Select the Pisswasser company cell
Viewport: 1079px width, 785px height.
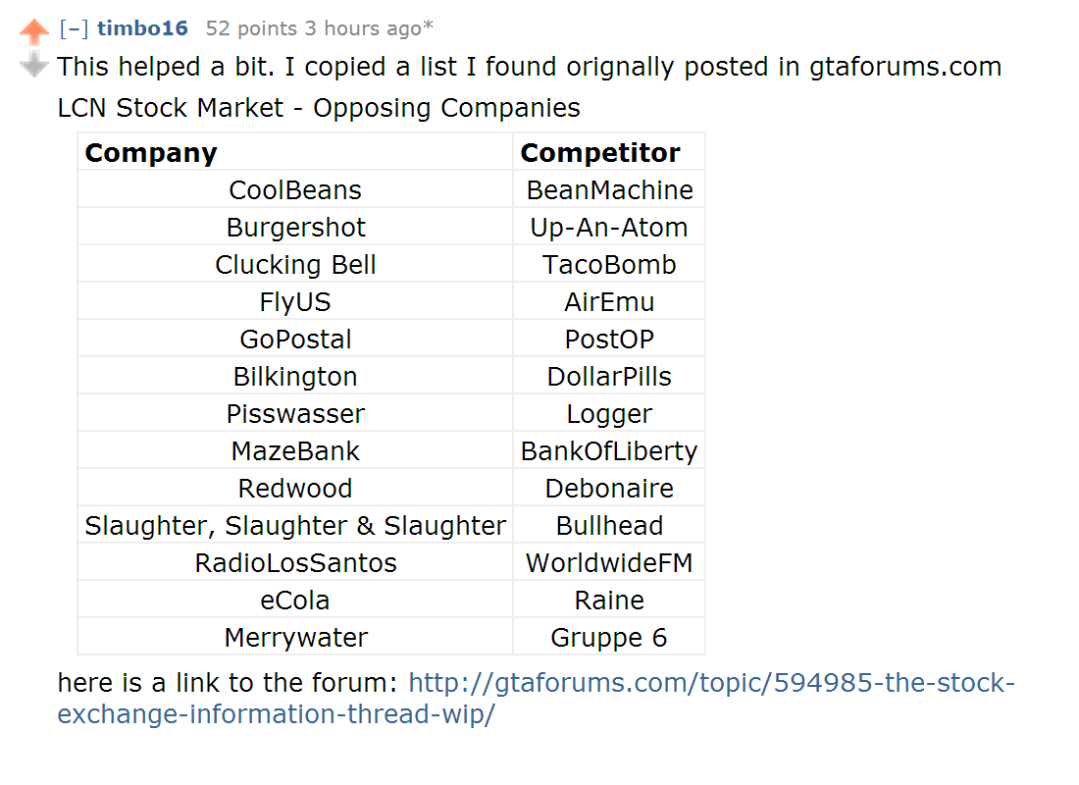pyautogui.click(x=295, y=414)
